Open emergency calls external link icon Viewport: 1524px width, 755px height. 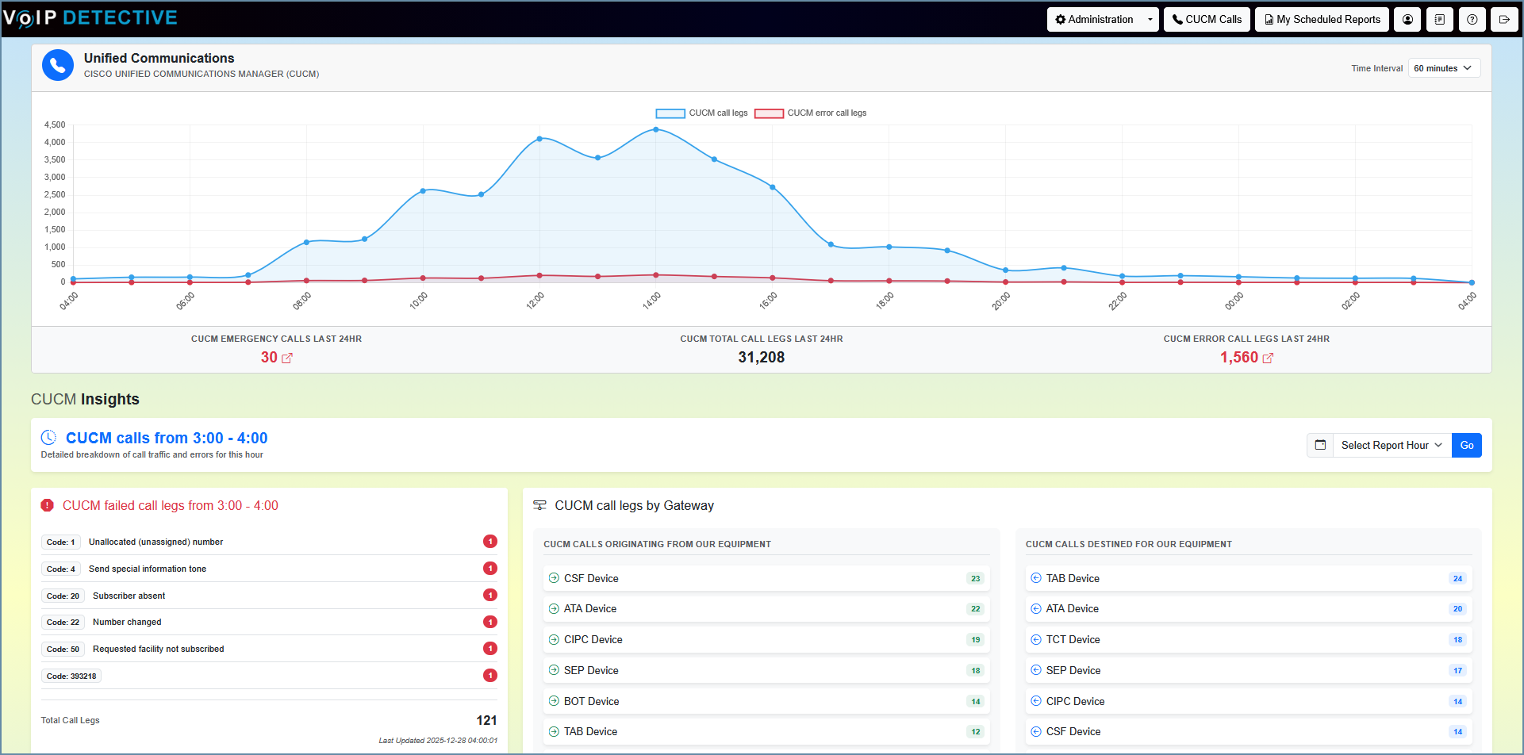[x=287, y=358]
